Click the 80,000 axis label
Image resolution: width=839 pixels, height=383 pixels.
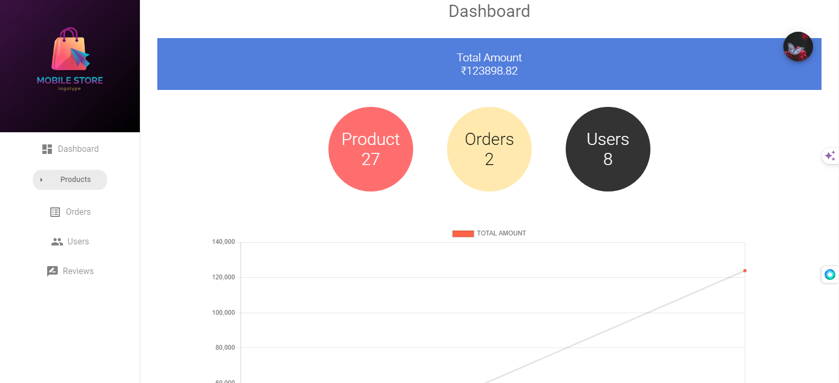(225, 348)
